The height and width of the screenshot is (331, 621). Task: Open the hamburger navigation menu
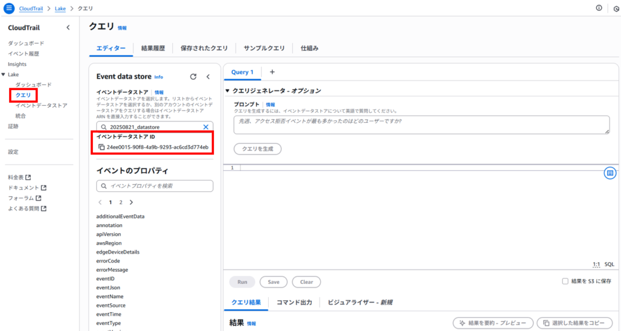coord(8,8)
